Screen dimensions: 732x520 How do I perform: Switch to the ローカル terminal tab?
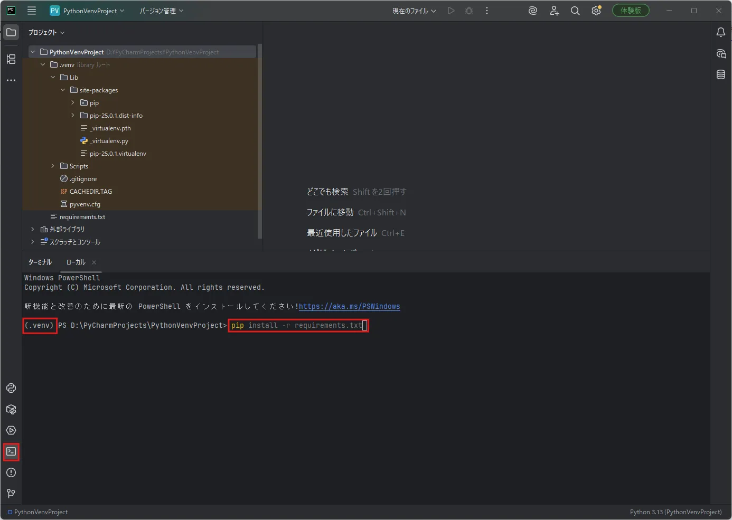click(76, 262)
